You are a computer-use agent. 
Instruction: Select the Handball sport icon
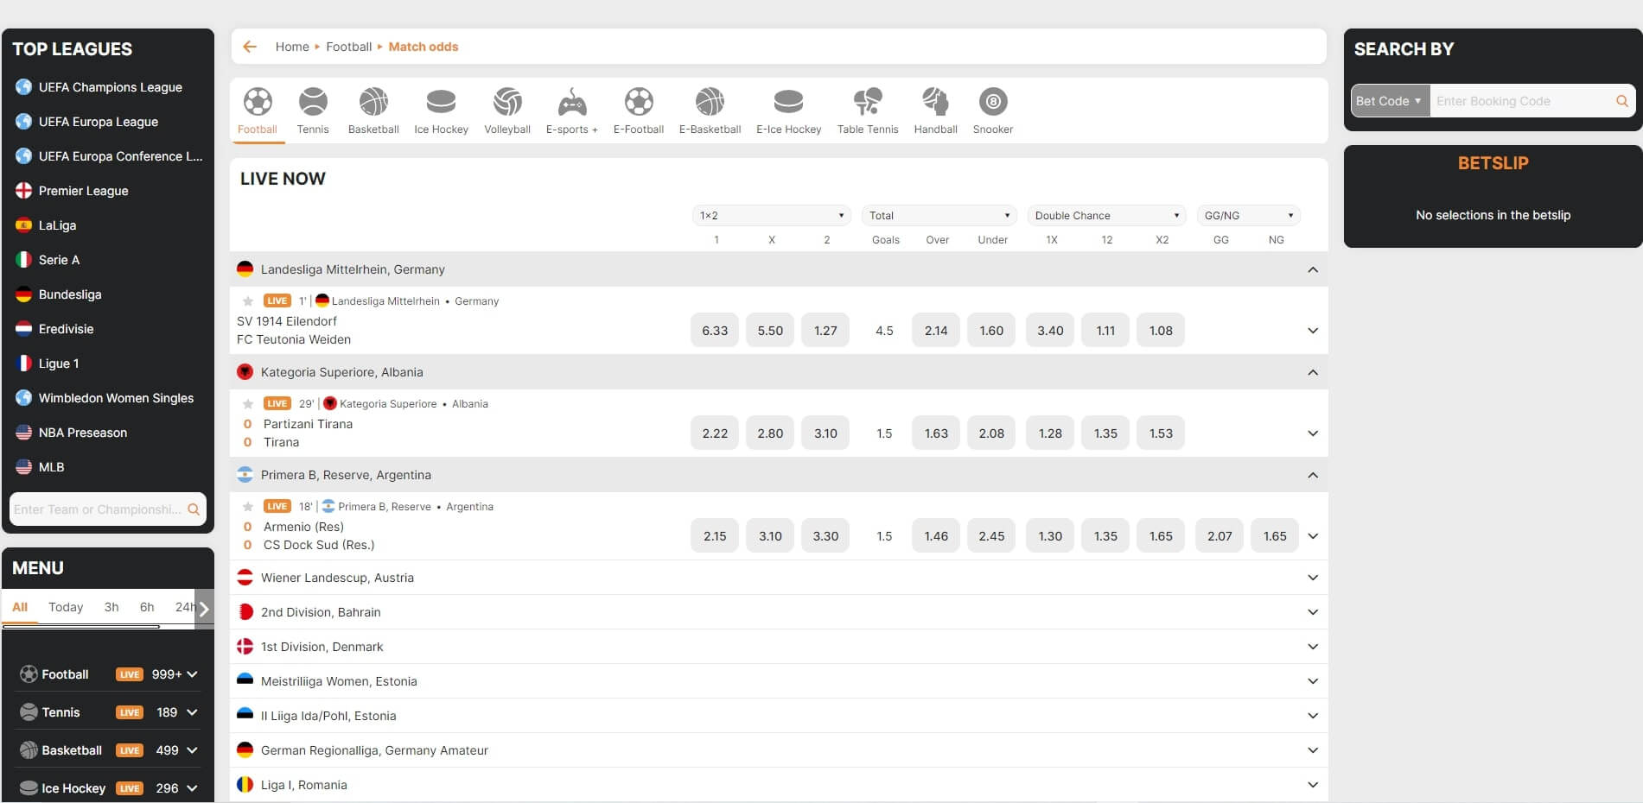934,110
